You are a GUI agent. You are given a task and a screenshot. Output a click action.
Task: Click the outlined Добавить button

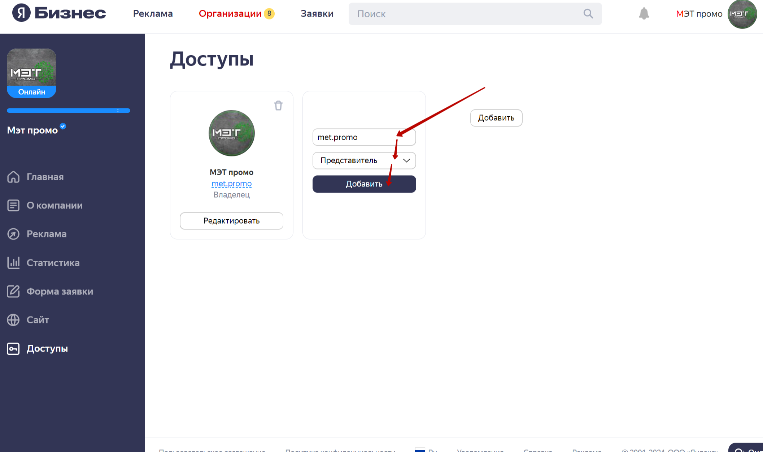coord(496,118)
